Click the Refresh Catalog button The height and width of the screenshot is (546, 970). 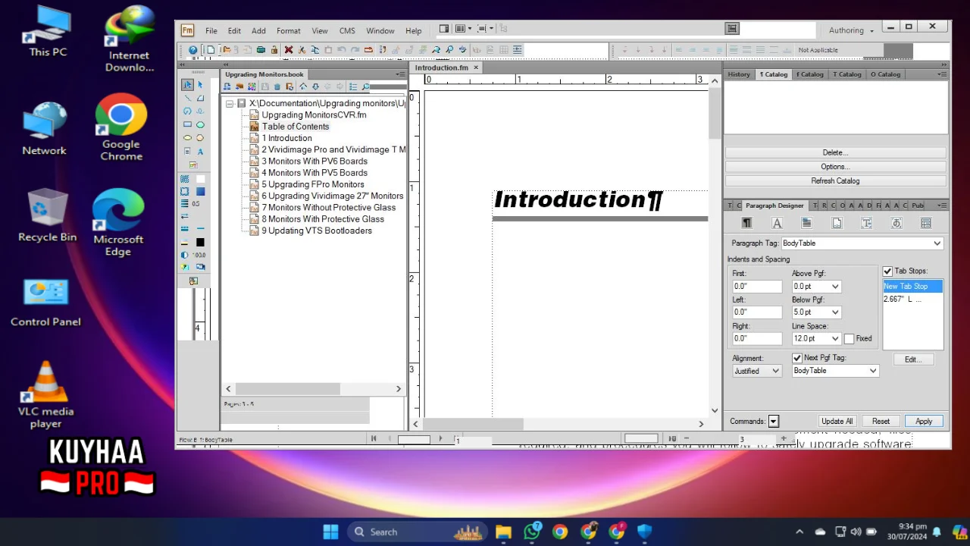835,181
